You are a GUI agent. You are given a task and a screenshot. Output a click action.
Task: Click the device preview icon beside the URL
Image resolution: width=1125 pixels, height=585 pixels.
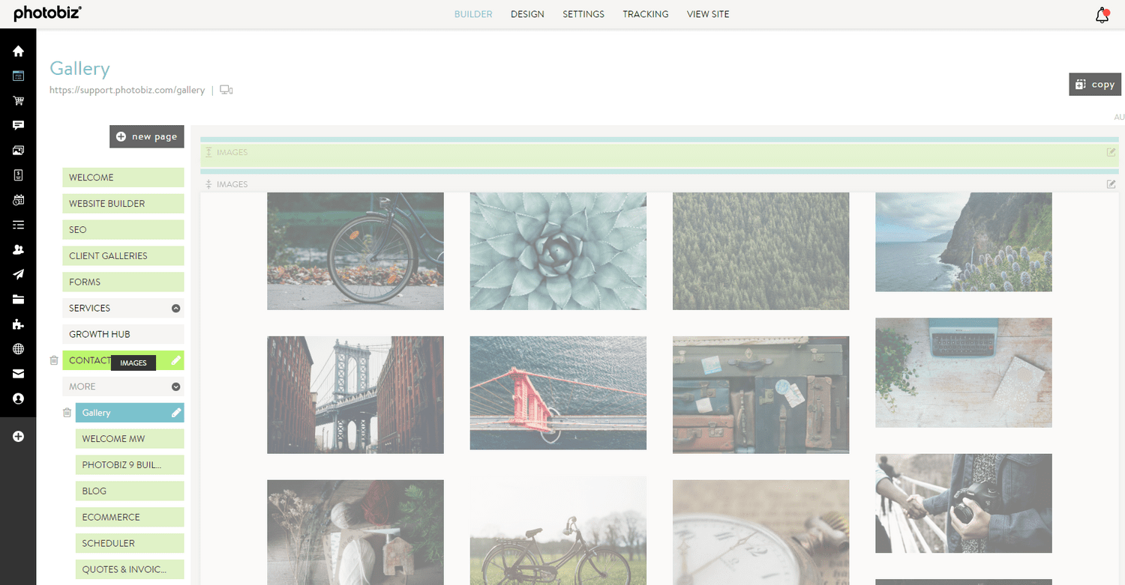pos(226,89)
